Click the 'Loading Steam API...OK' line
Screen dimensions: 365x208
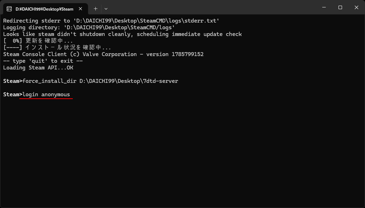pyautogui.click(x=38, y=68)
